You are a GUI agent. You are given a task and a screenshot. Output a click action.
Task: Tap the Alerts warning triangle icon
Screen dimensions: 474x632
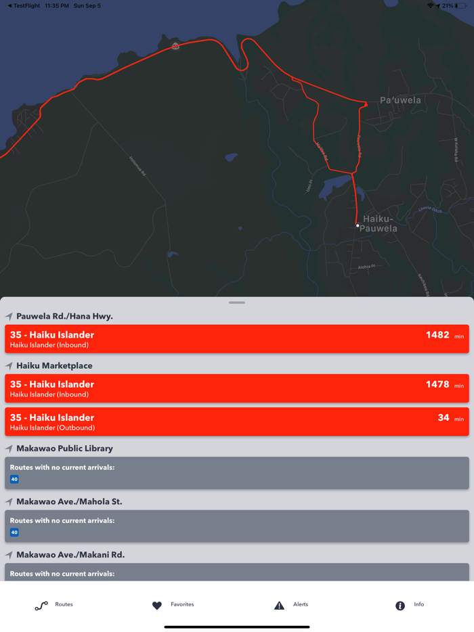pos(279,606)
